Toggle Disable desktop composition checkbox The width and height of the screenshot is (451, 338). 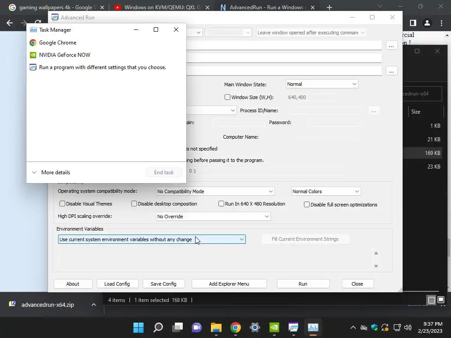134,204
